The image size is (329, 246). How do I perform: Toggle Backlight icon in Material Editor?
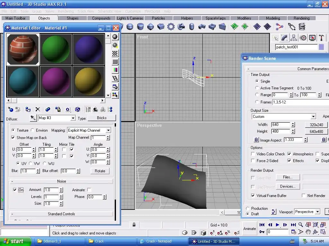tap(115, 45)
